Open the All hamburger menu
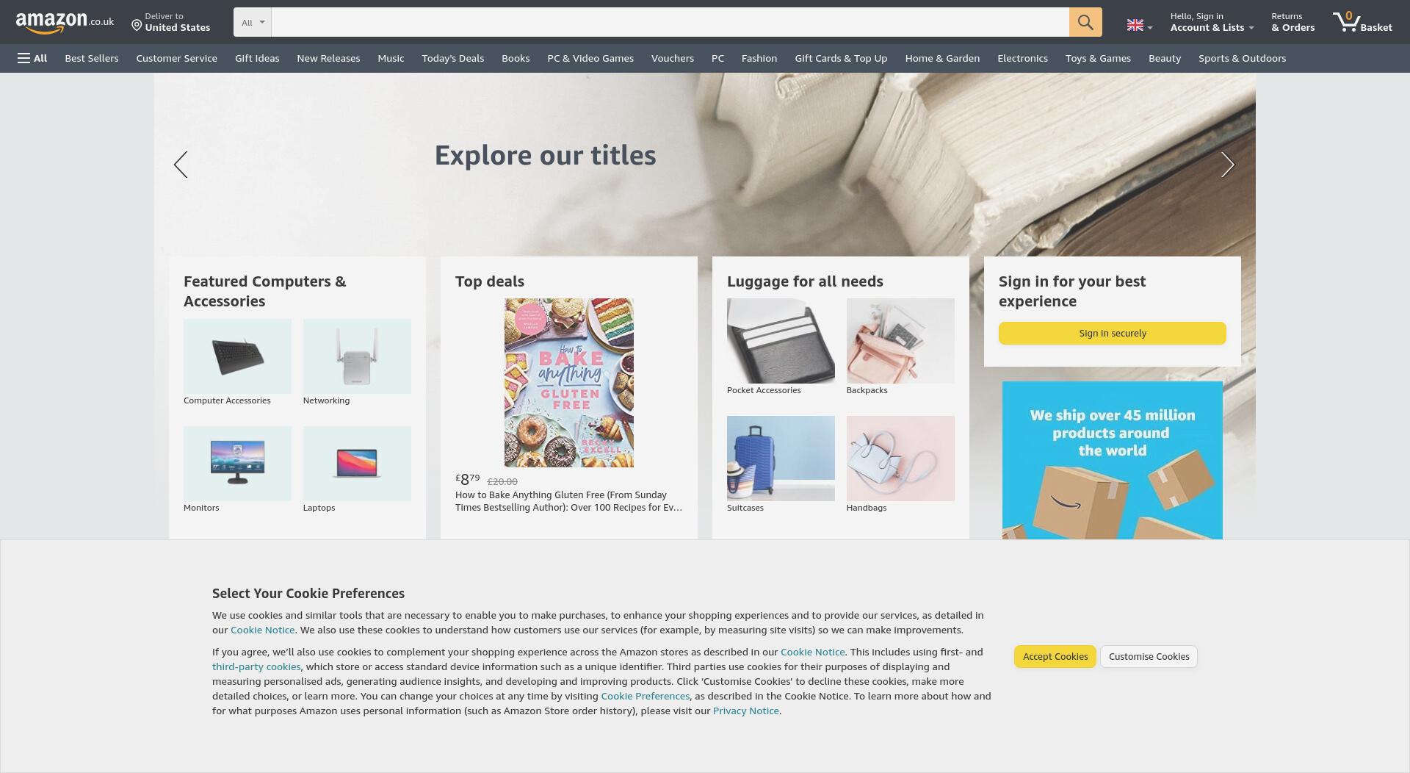Image resolution: width=1410 pixels, height=773 pixels. [32, 58]
